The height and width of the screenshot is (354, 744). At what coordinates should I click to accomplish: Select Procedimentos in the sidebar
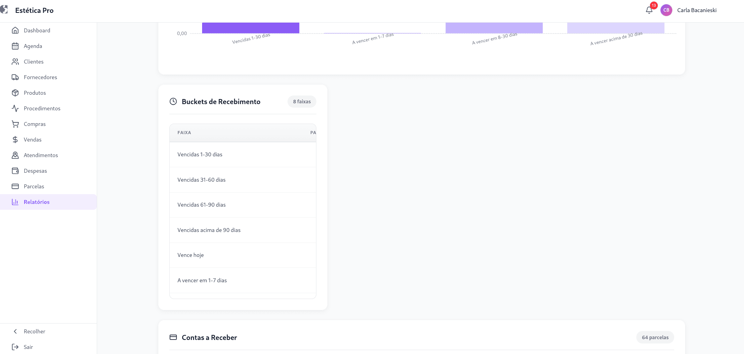(x=48, y=108)
